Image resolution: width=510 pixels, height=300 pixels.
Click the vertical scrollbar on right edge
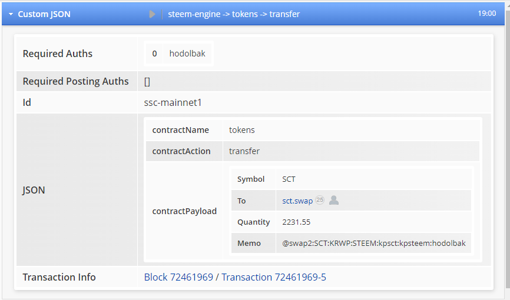508,149
